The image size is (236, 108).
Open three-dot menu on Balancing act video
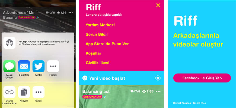click(x=158, y=91)
